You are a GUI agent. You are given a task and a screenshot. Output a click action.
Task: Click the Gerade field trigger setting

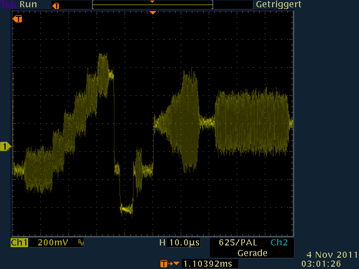pyautogui.click(x=252, y=253)
